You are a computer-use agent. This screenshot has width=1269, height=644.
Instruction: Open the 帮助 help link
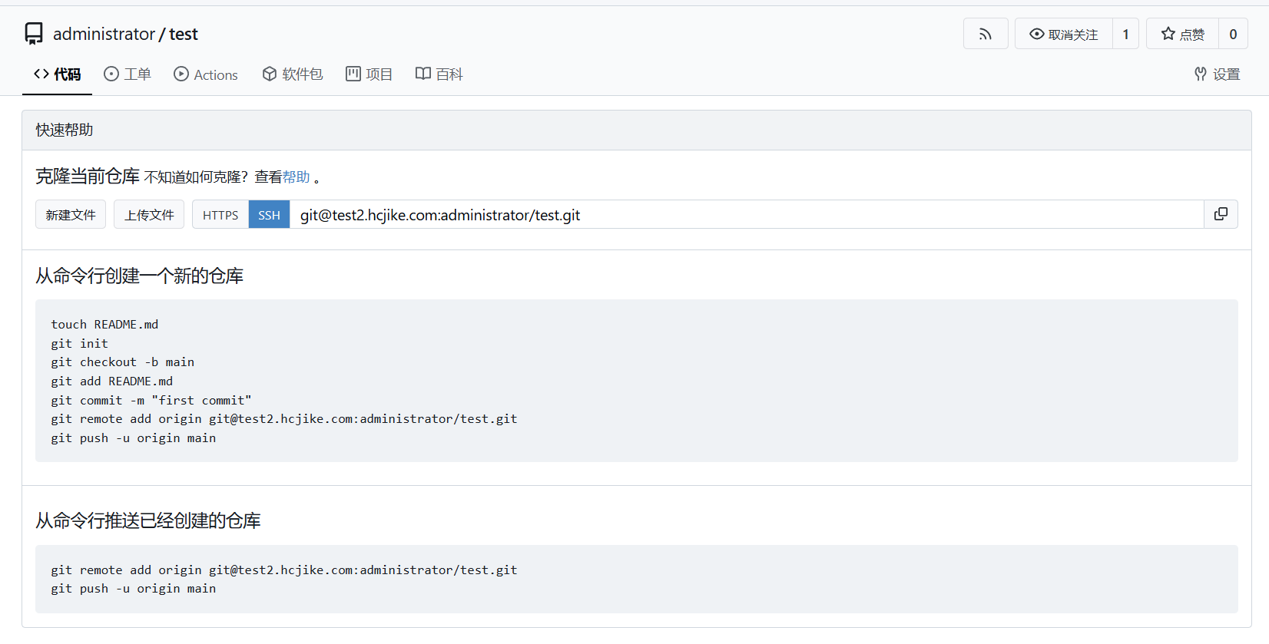point(296,177)
